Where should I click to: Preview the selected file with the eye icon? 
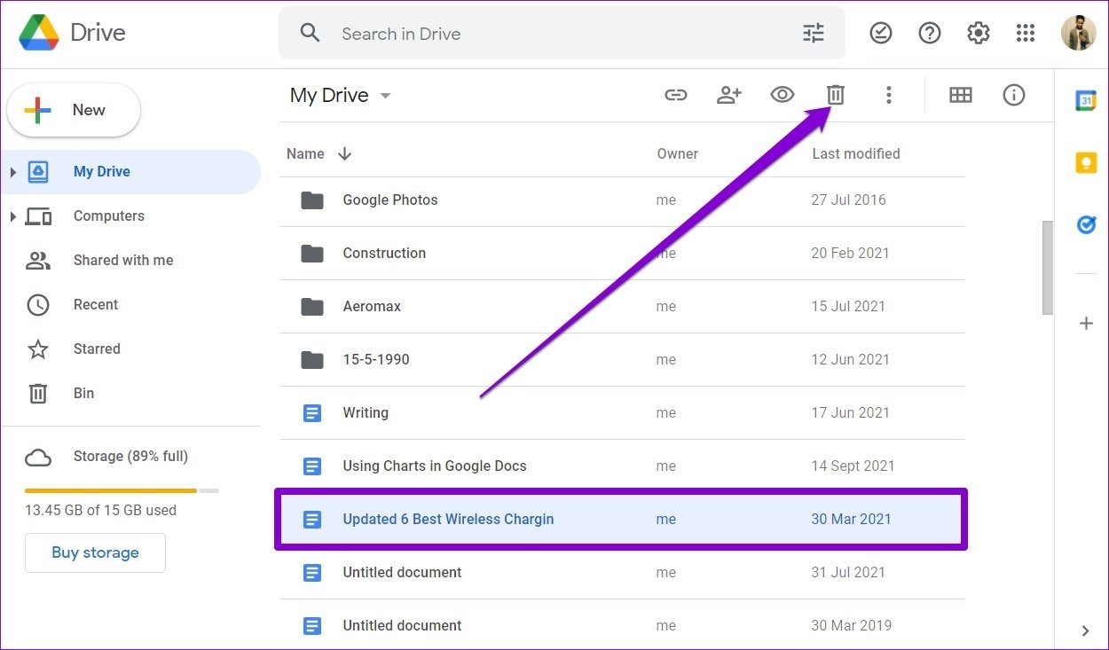782,95
